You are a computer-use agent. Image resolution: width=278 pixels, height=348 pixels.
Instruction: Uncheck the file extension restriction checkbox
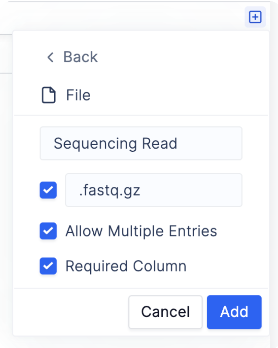click(48, 190)
